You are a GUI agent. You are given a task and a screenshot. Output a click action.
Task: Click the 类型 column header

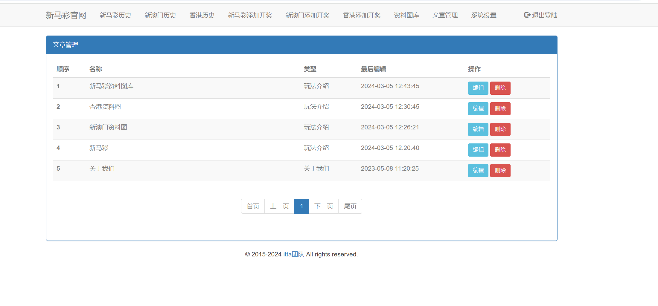(310, 69)
